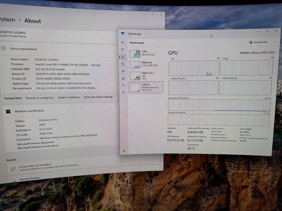
Task: Open Details page icon in Task Manager
Action: tap(123, 86)
